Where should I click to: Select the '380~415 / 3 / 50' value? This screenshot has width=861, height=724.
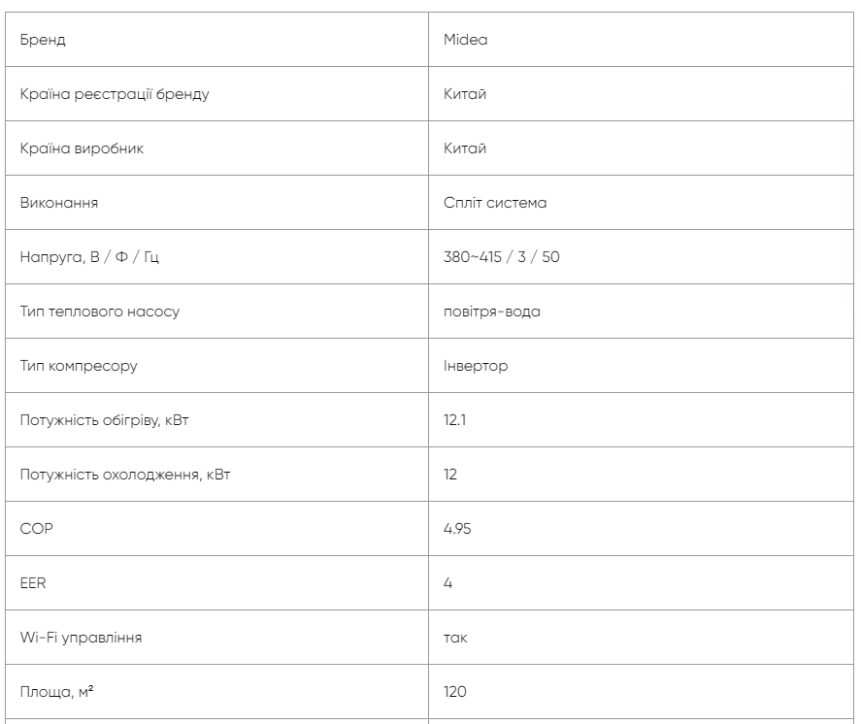(502, 258)
